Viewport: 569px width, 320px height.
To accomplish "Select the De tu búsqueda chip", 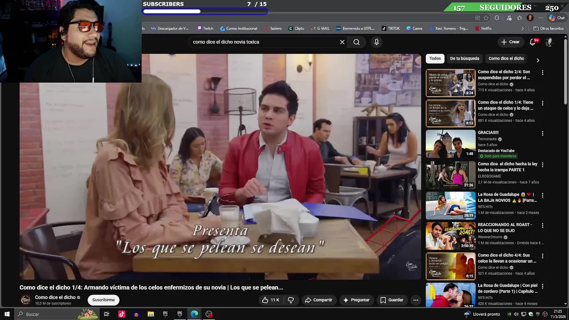I will tap(465, 58).
